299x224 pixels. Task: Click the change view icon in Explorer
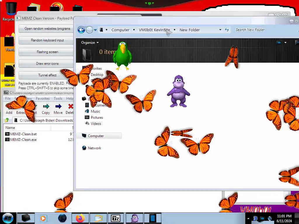pyautogui.click(x=279, y=43)
